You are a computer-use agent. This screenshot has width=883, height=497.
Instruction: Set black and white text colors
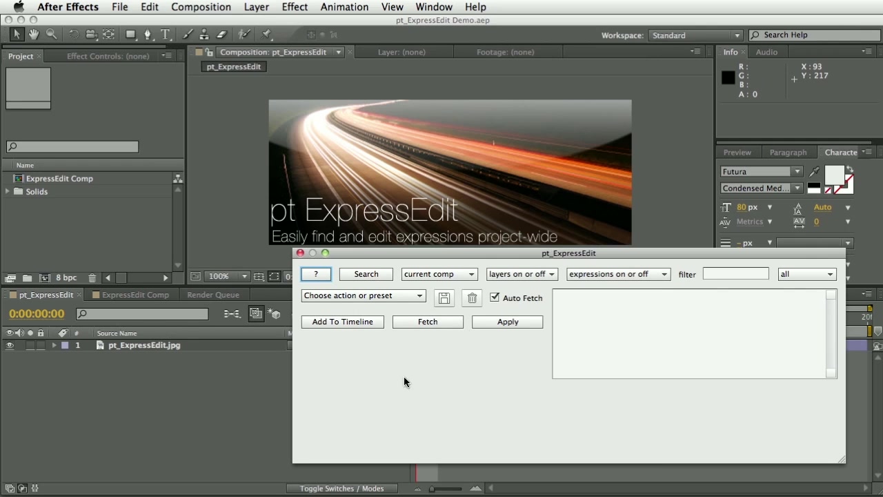814,188
